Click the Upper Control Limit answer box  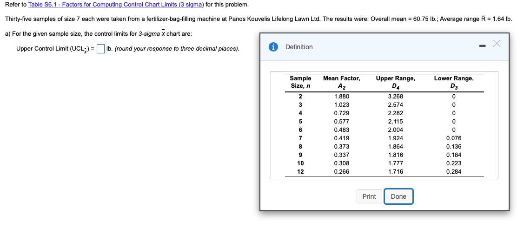pos(101,49)
